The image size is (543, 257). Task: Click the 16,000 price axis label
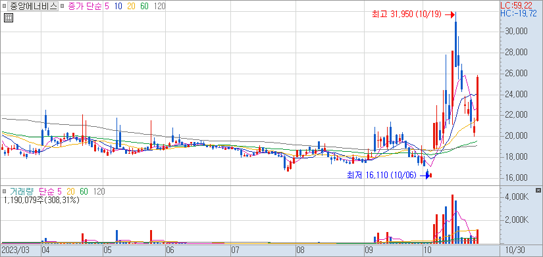pyautogui.click(x=517, y=177)
